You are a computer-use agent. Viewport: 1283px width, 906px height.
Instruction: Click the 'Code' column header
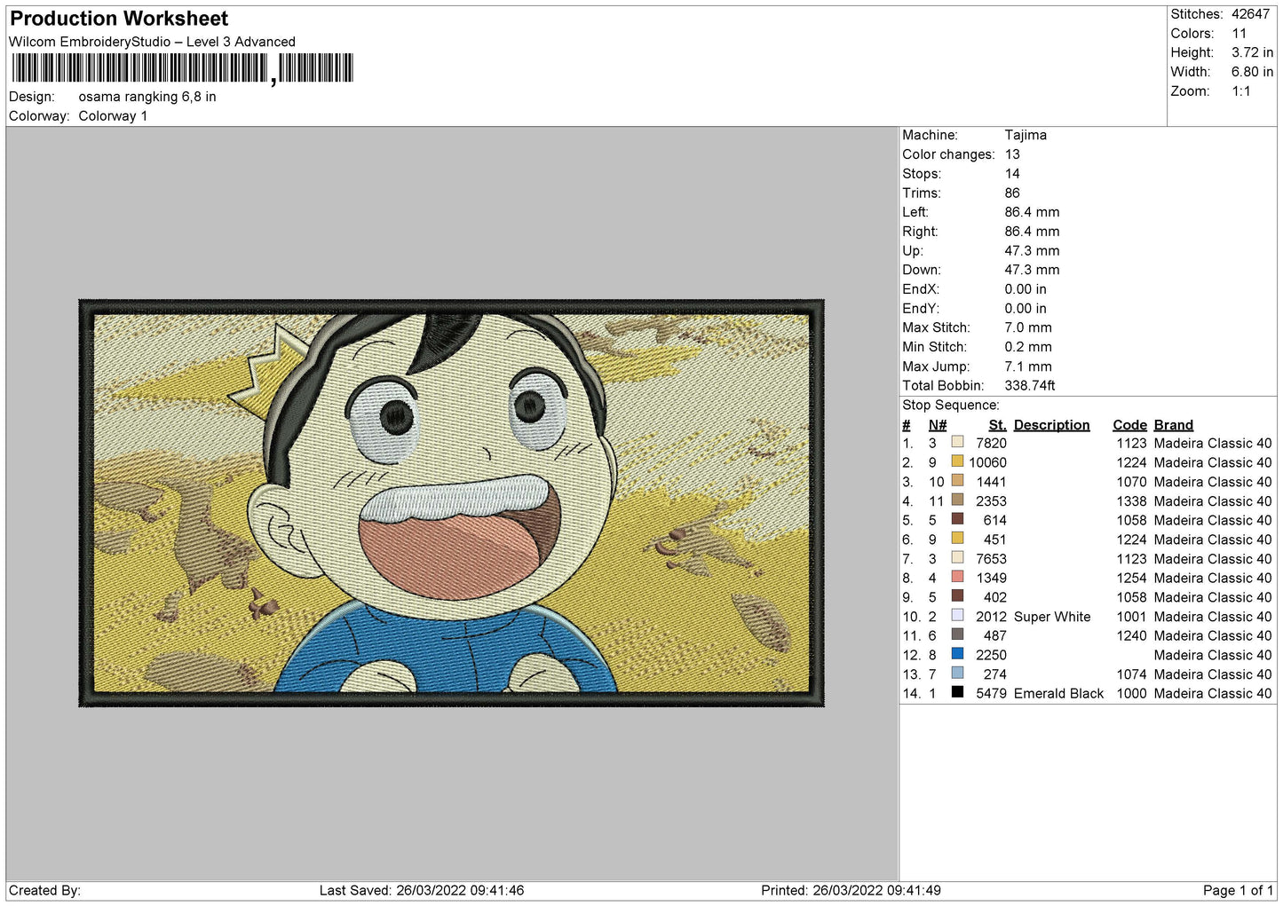tap(1130, 425)
